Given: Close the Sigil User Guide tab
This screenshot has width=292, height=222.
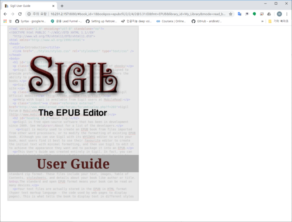Looking at the screenshot, I should [53, 6].
